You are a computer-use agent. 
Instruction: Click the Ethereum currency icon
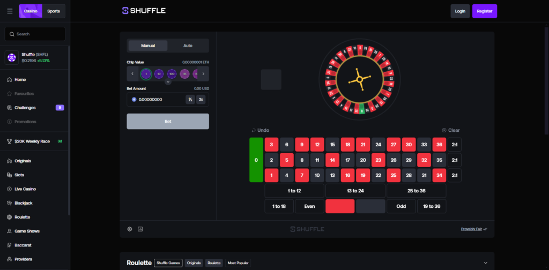133,100
